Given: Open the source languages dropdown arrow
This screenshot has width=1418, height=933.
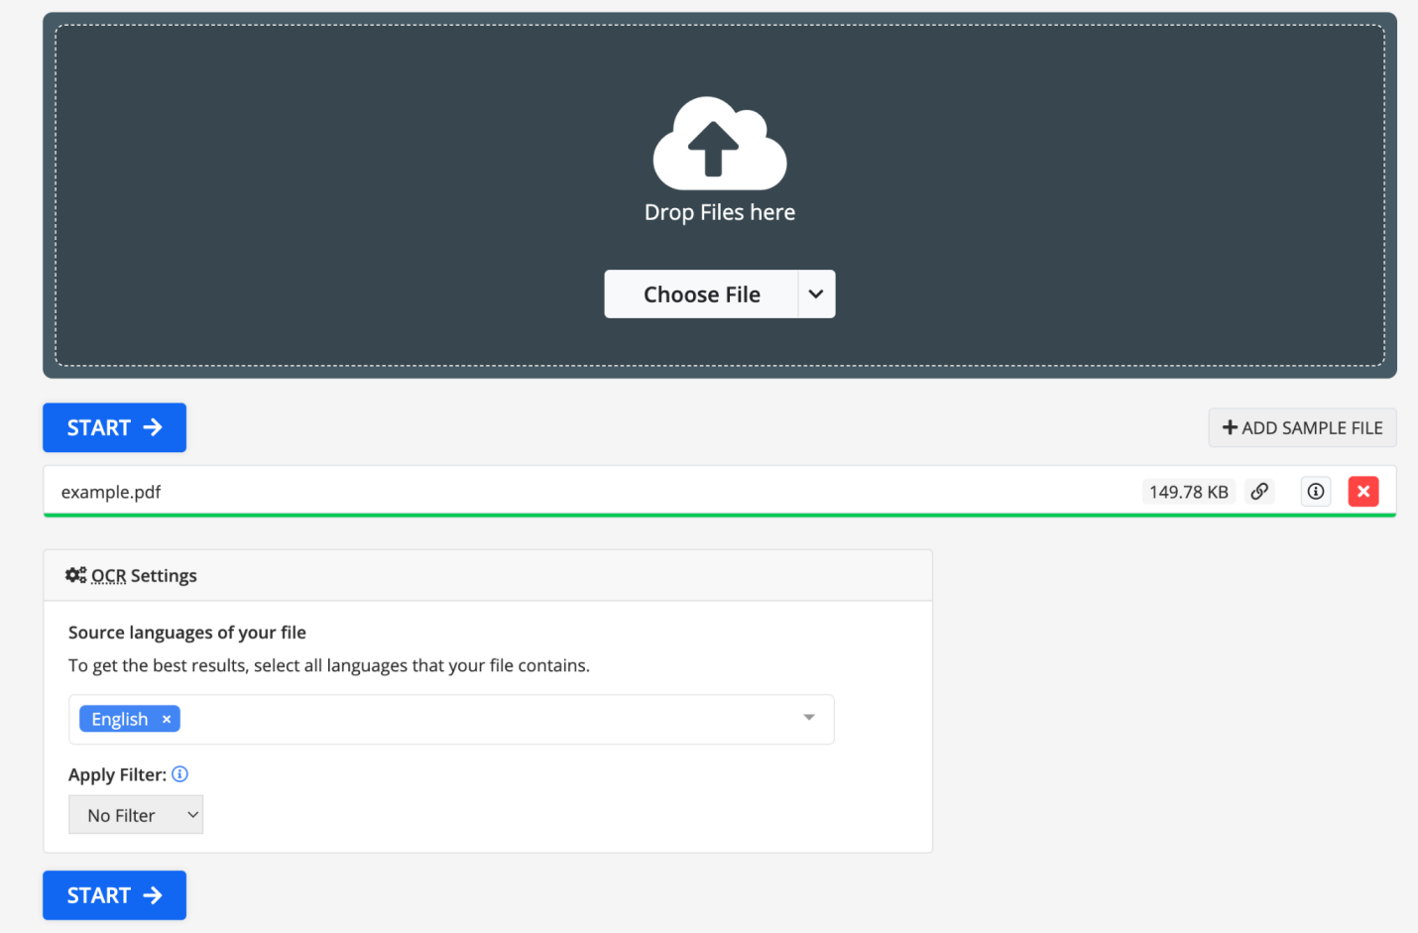Looking at the screenshot, I should click(x=809, y=718).
